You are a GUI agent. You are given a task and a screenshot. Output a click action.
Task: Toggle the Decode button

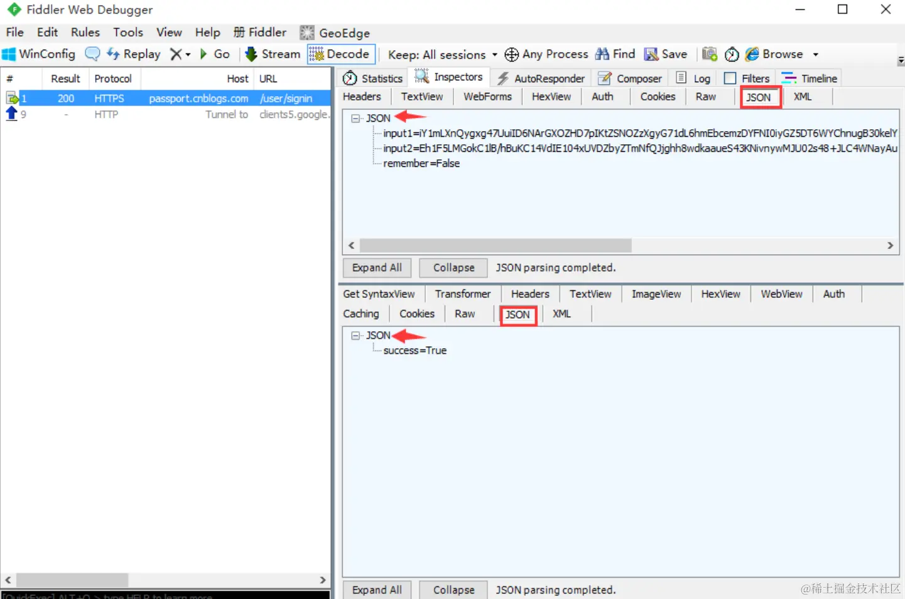coord(341,54)
